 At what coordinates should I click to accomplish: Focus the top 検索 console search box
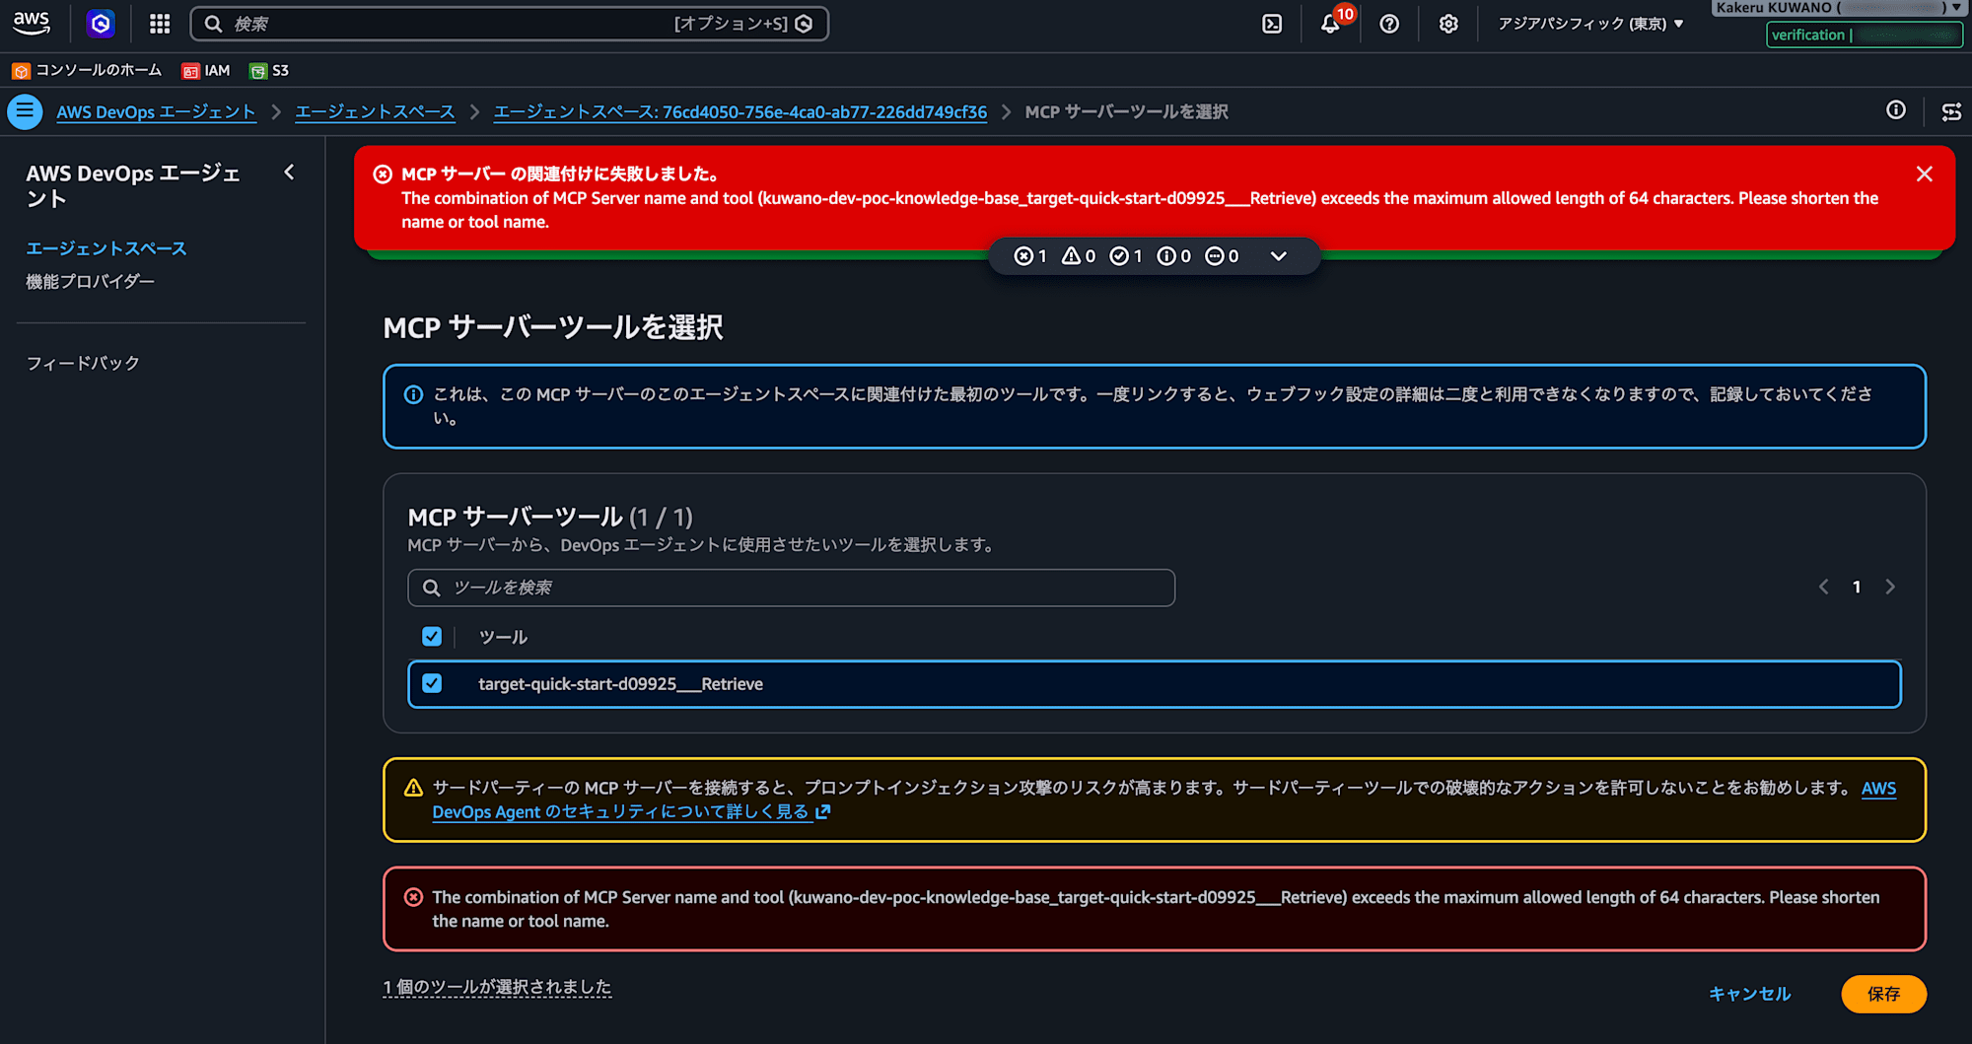coord(509,24)
